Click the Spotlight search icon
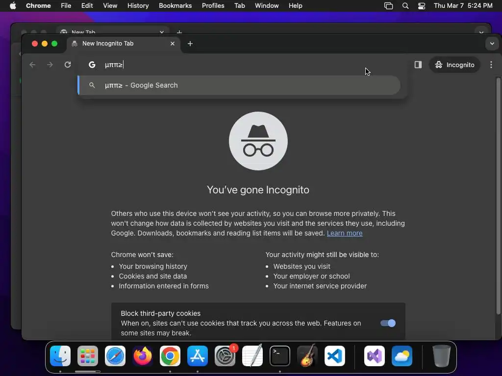This screenshot has width=502, height=376. coord(405,6)
